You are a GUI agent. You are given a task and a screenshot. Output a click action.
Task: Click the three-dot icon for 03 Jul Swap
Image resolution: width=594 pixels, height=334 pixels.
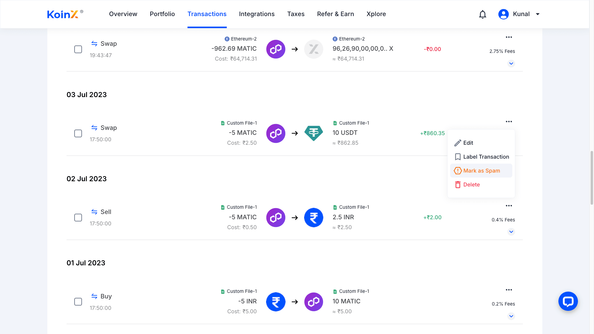coord(509,122)
